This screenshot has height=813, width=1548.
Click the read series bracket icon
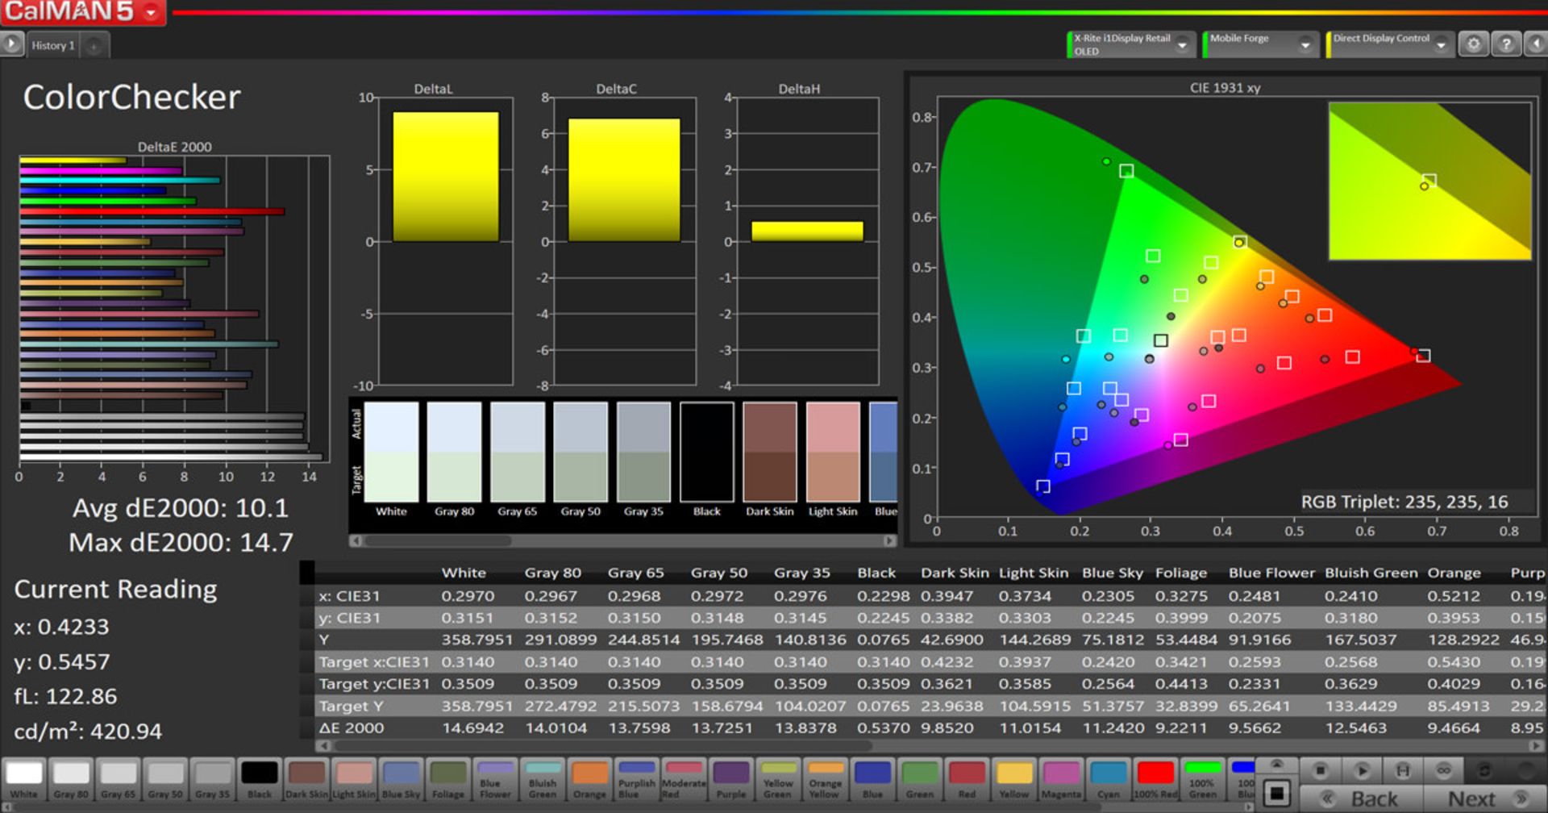(x=1403, y=770)
